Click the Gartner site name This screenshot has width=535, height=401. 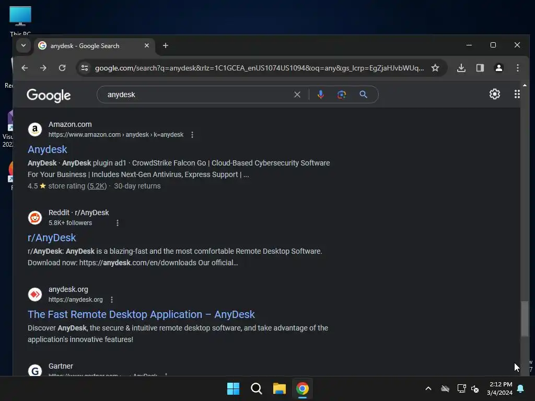click(61, 366)
